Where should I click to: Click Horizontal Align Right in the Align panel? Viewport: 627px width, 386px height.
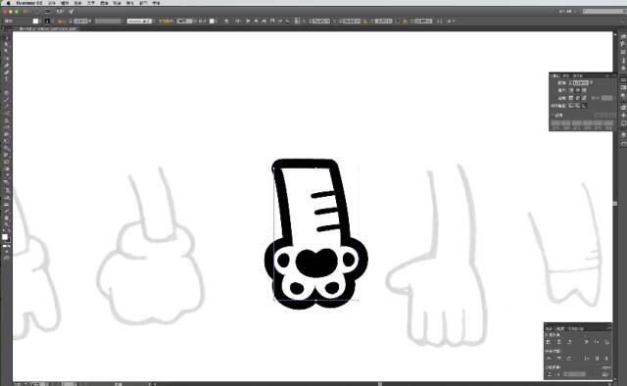click(569, 342)
